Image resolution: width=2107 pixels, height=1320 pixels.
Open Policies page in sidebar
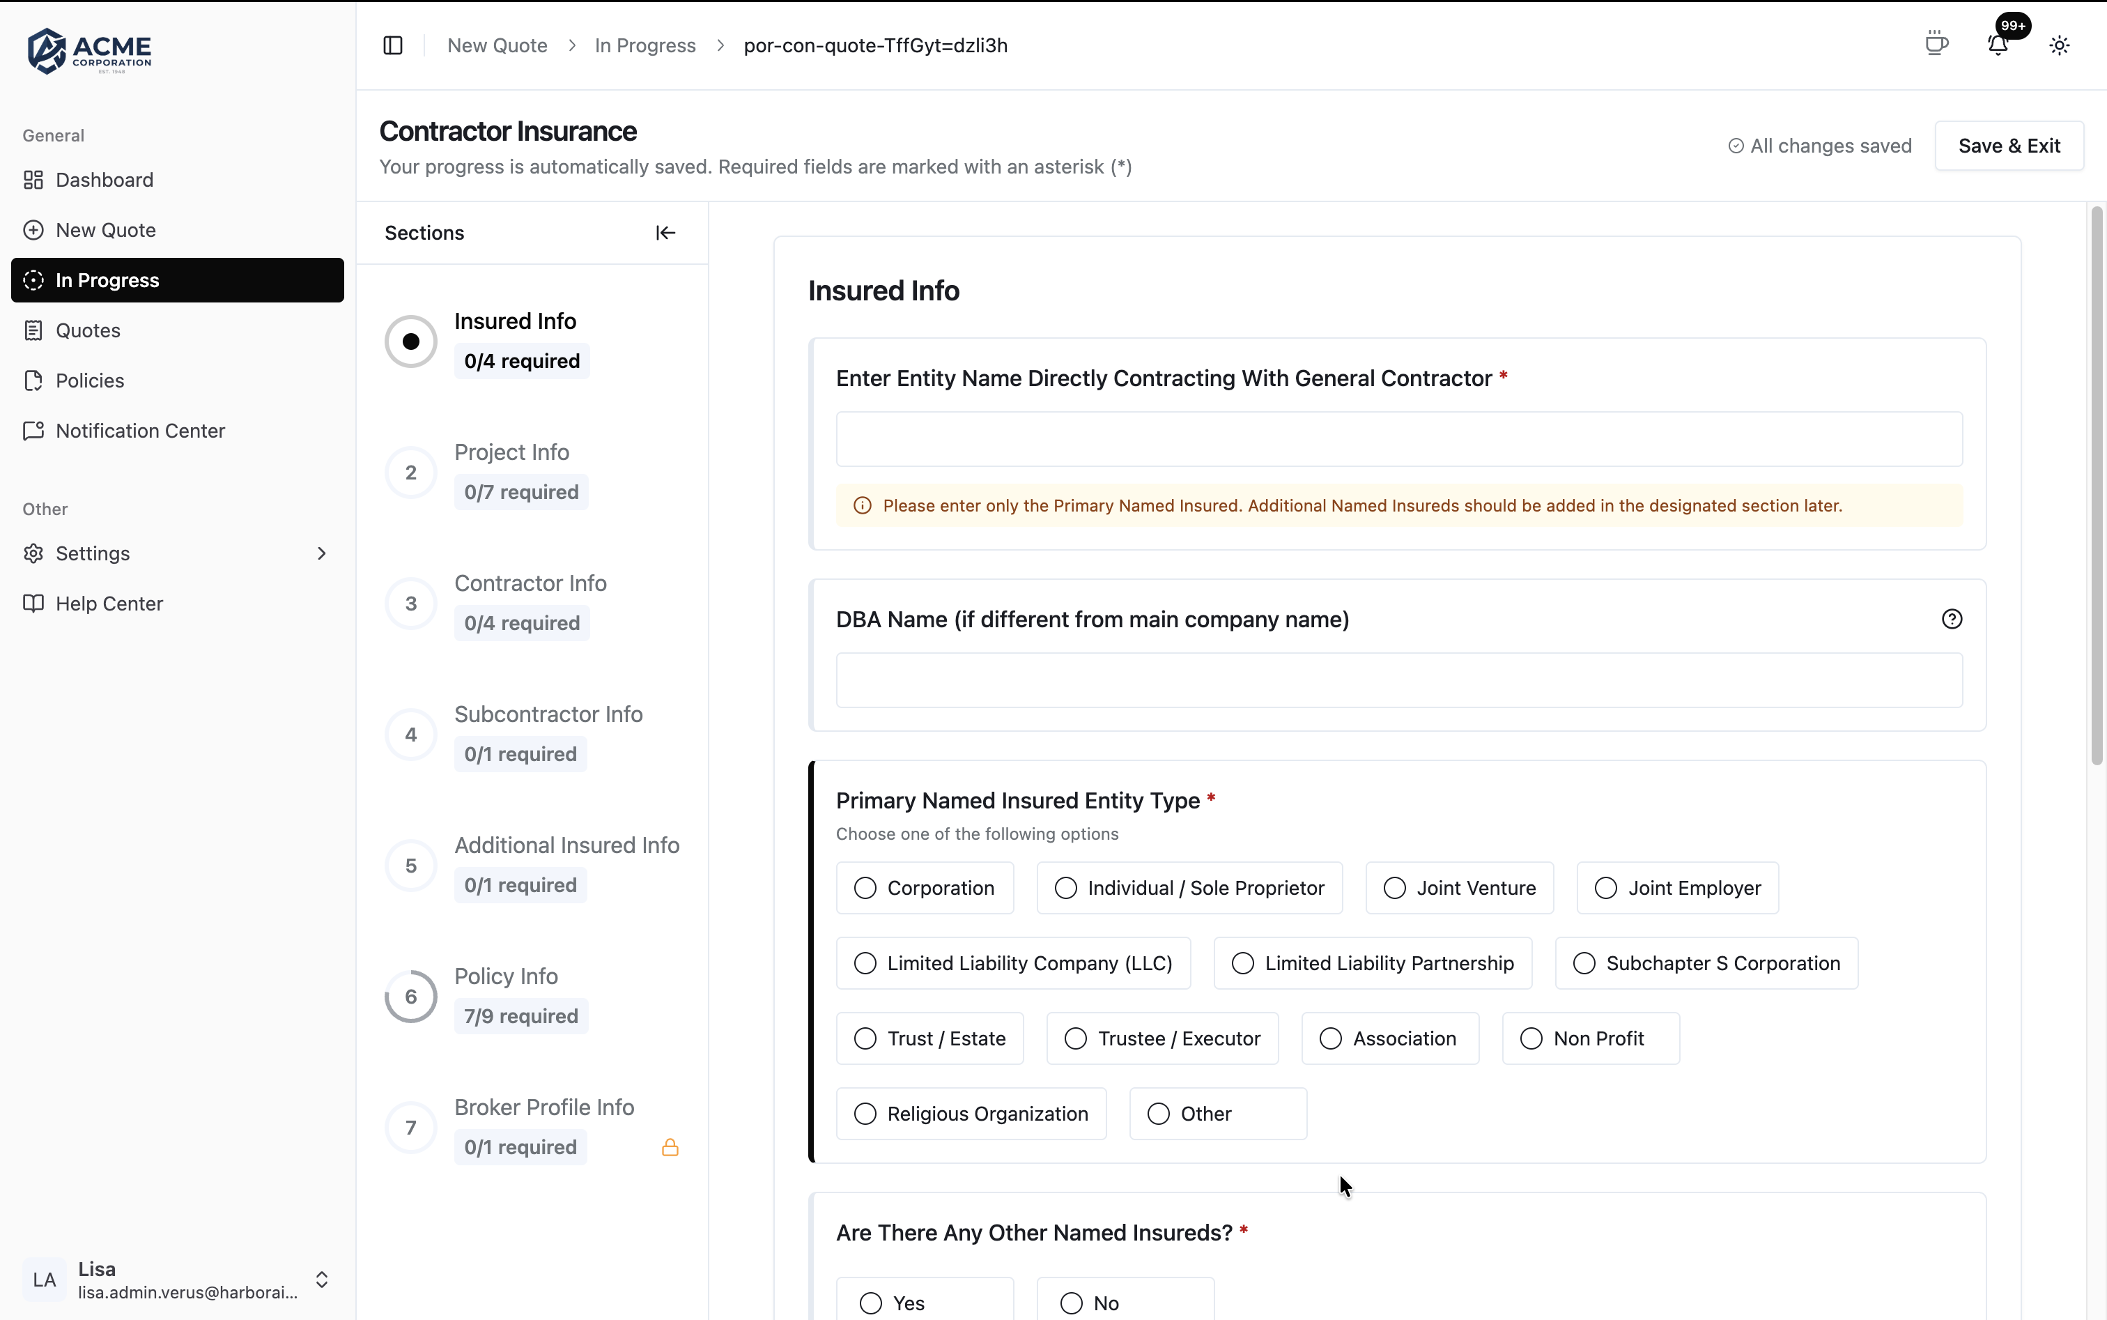coord(177,381)
